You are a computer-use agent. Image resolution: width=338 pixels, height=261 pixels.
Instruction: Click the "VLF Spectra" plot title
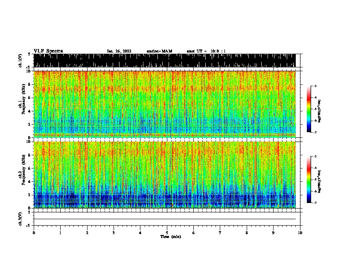click(x=48, y=51)
